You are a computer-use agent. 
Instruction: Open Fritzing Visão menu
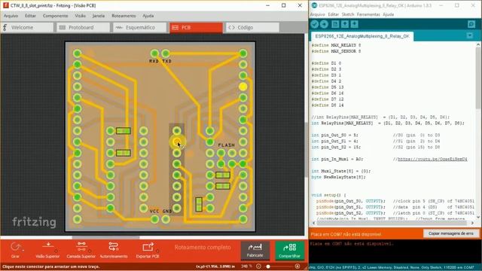(81, 16)
